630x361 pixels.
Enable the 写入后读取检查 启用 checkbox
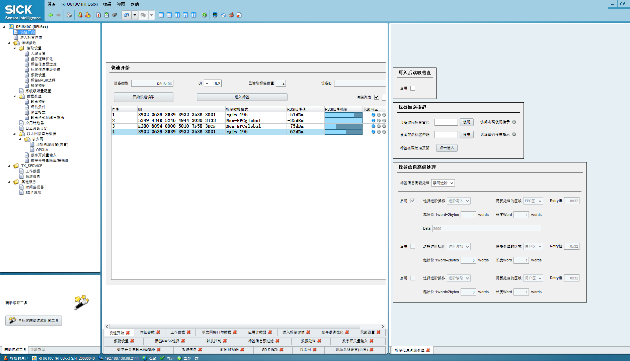(x=413, y=88)
